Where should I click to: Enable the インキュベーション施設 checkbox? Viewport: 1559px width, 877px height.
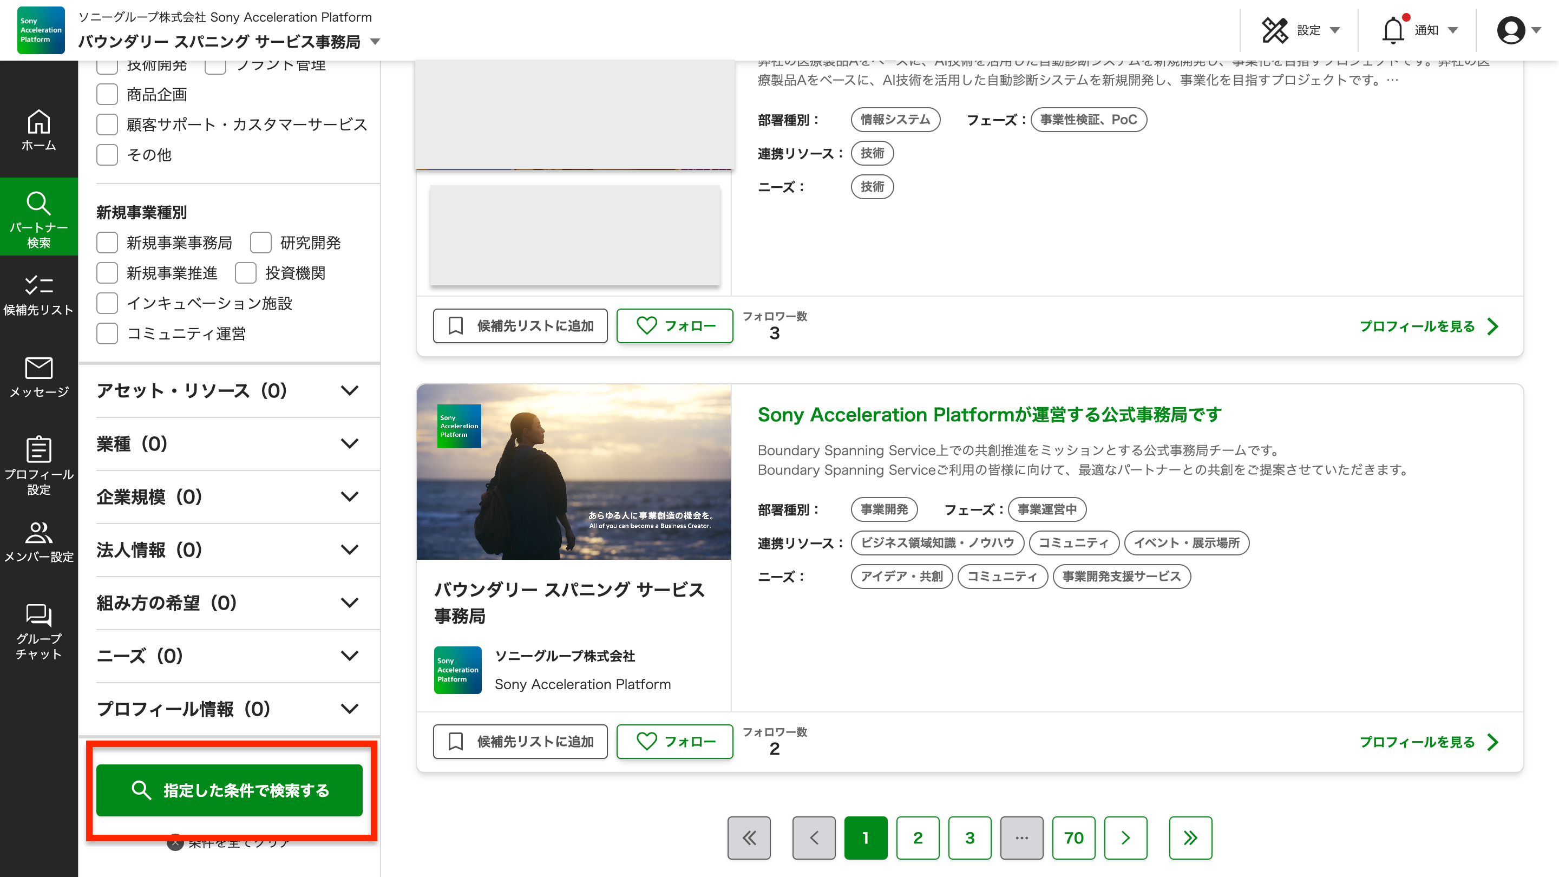click(107, 303)
